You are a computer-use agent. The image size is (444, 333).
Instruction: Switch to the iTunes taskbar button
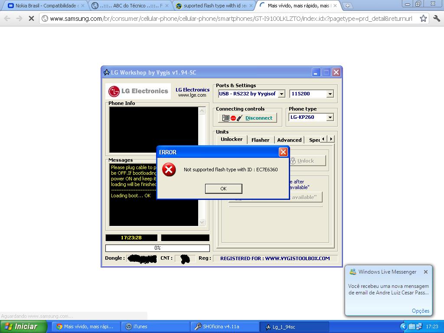click(x=155, y=326)
